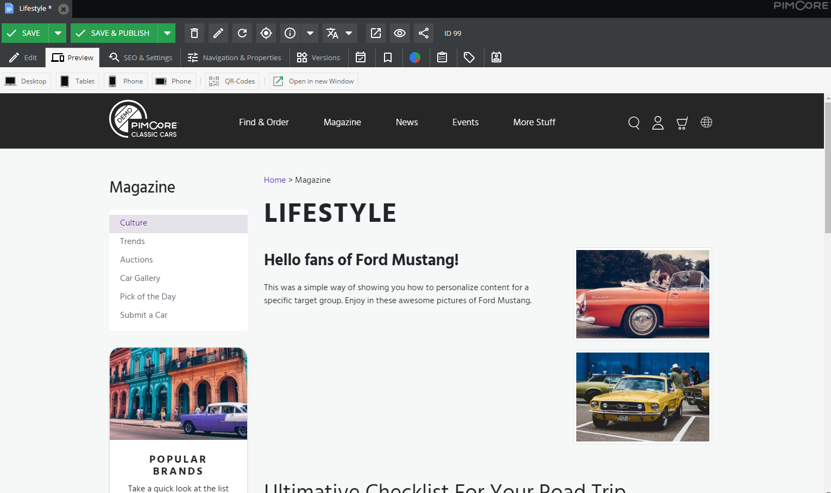Screen dimensions: 831x493
Task: Open the SEO & Settings tab
Action: (141, 57)
